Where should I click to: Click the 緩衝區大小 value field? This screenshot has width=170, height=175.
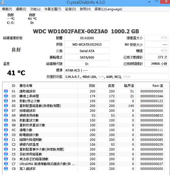pyautogui.click(x=157, y=38)
